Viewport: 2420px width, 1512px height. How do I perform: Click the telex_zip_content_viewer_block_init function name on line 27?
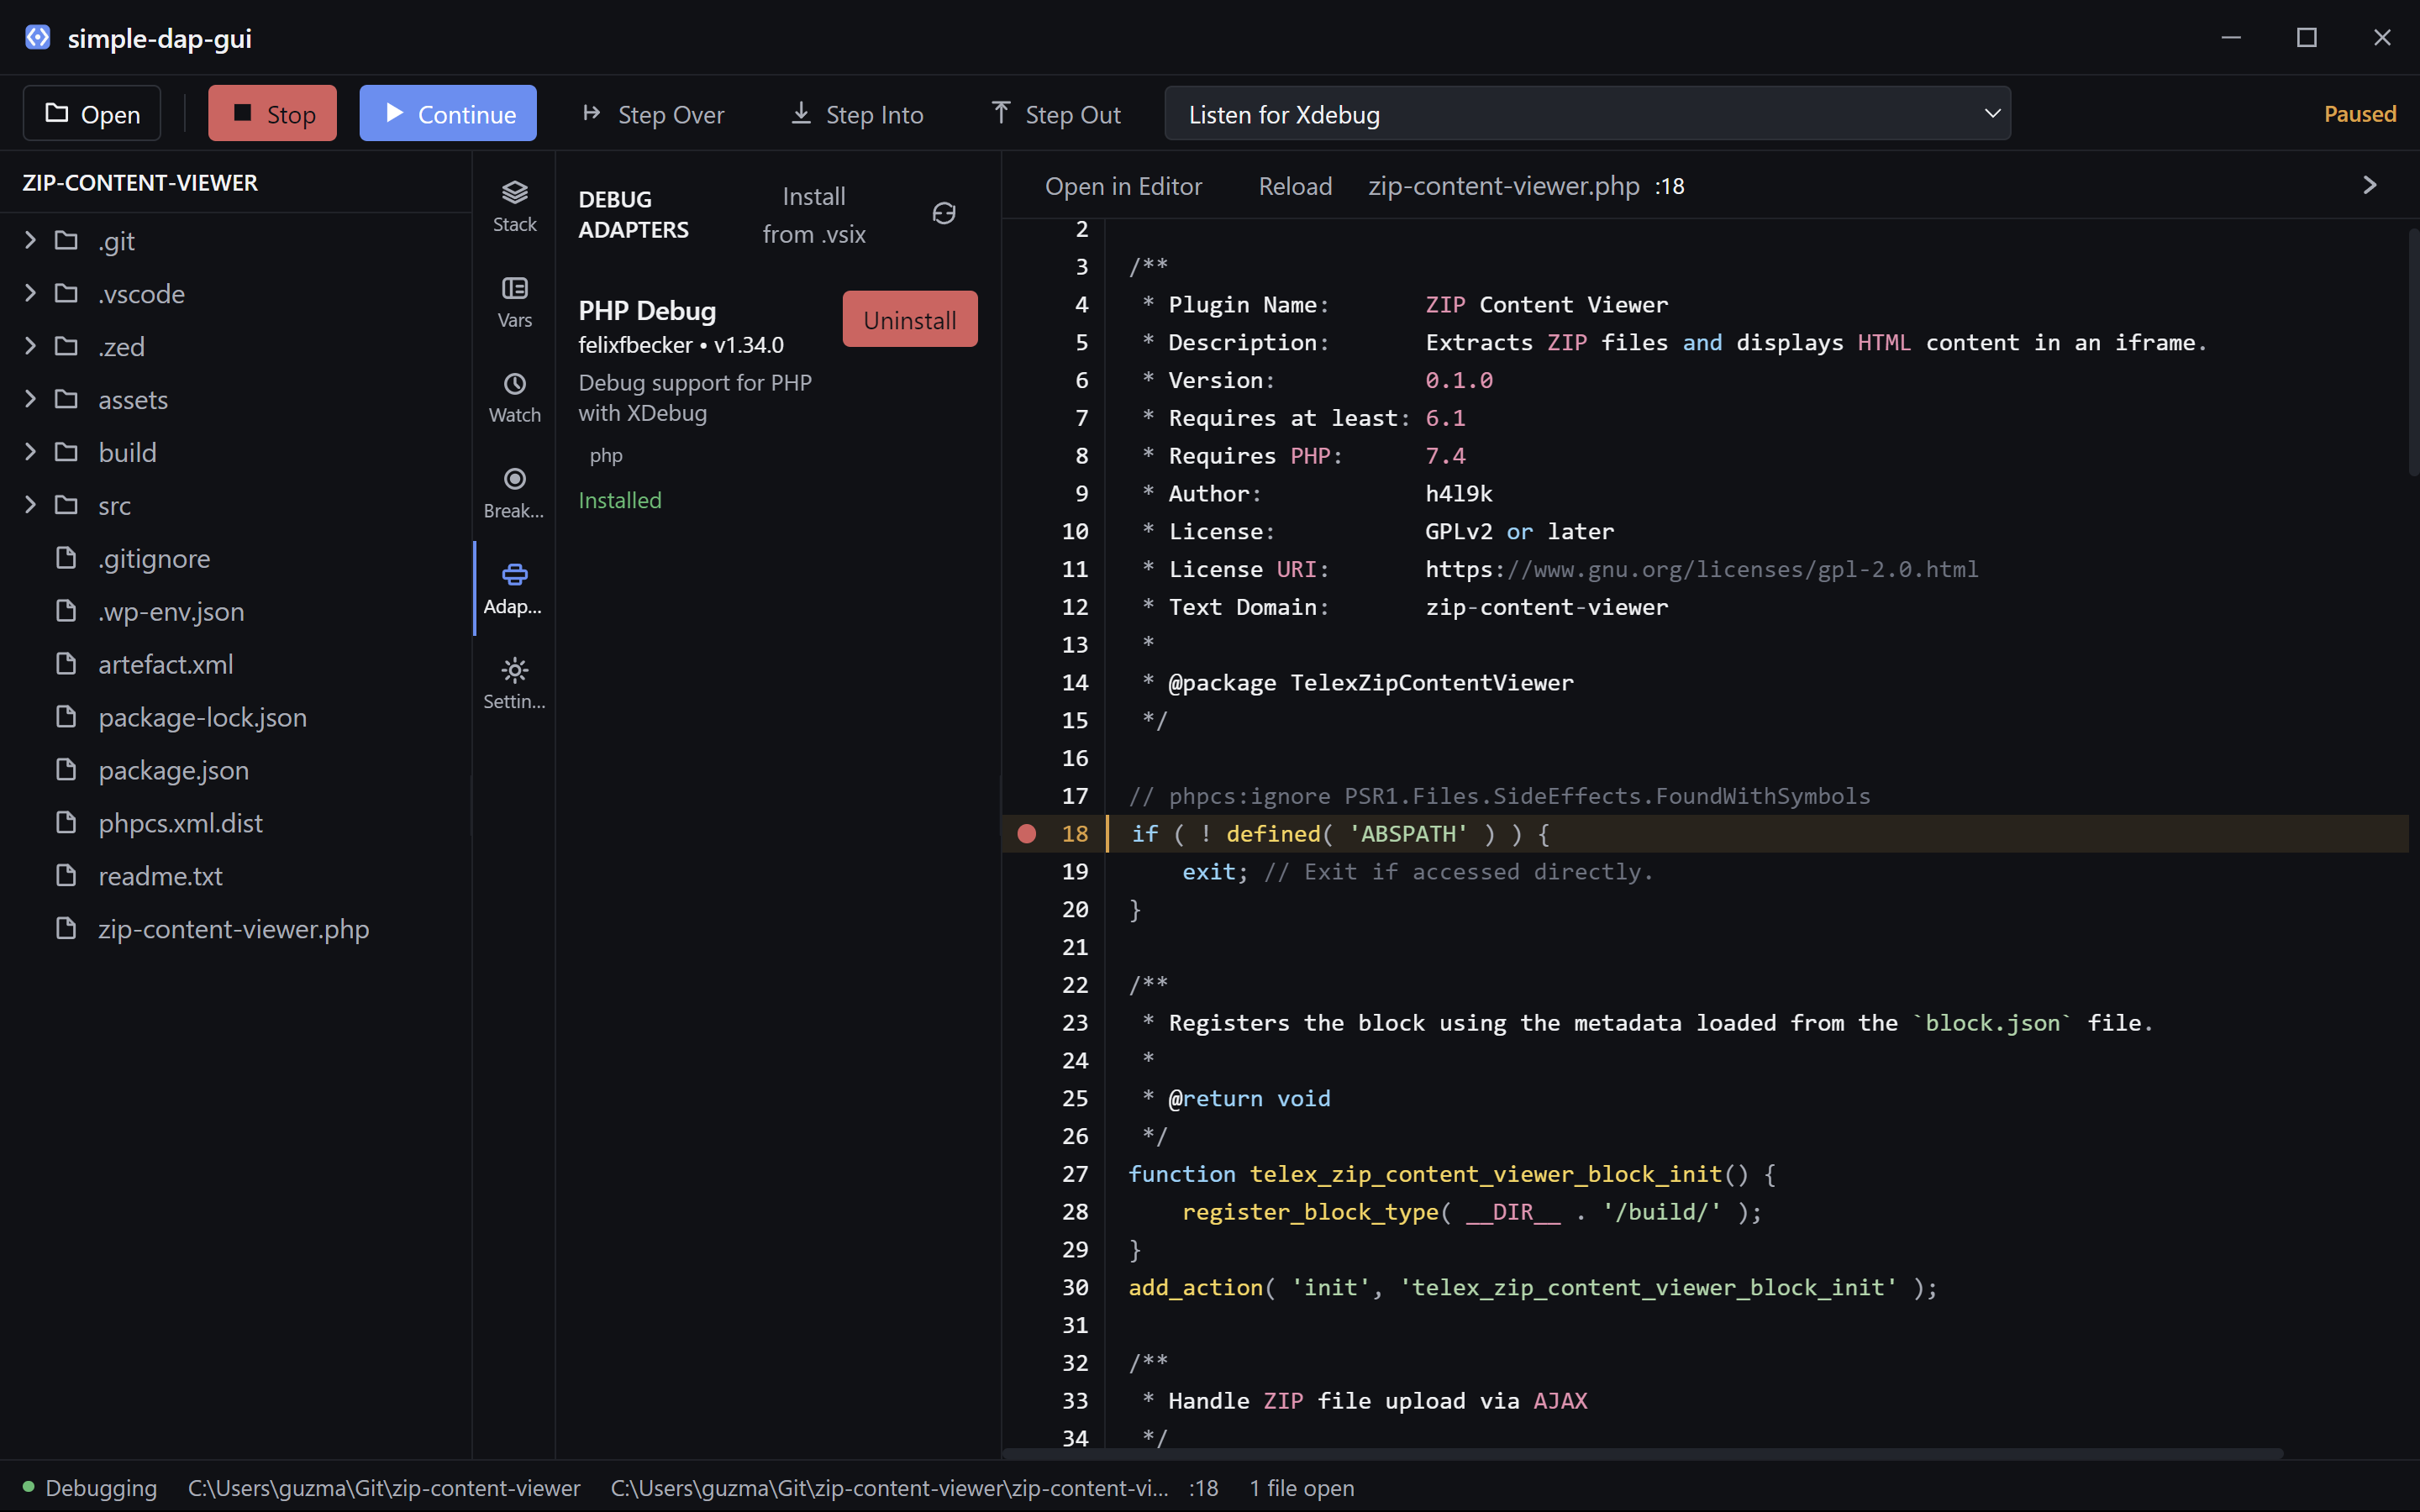click(x=1486, y=1174)
